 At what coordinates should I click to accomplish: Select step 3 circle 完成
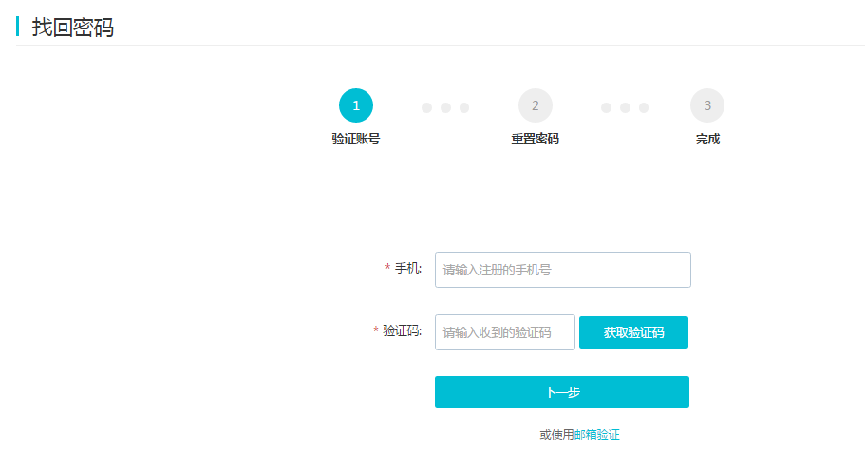click(x=707, y=105)
